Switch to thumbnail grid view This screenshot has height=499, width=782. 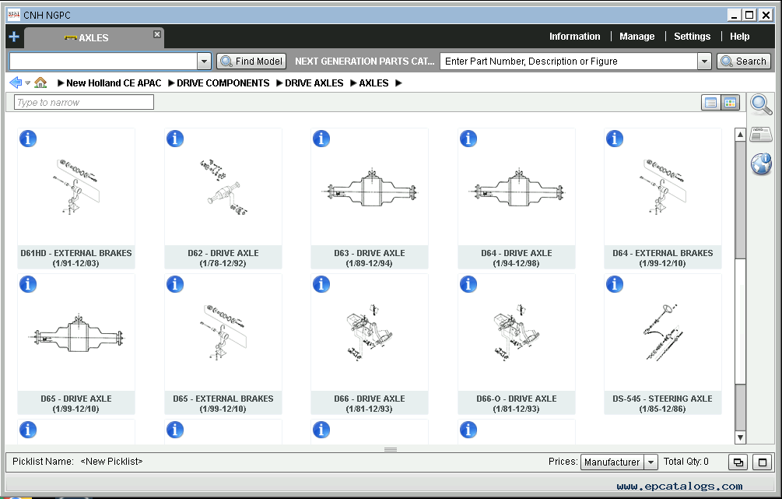(730, 103)
